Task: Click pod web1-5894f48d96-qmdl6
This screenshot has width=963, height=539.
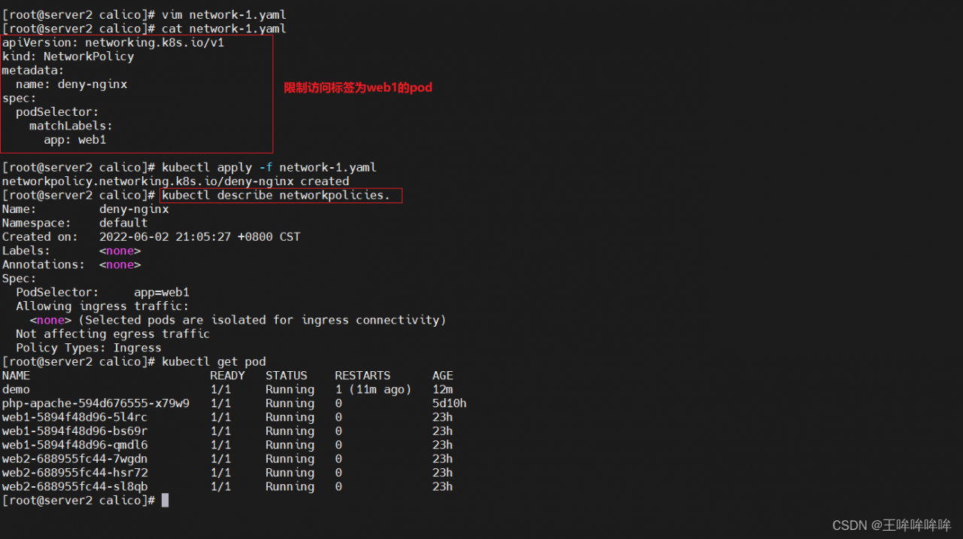Action: [x=74, y=445]
